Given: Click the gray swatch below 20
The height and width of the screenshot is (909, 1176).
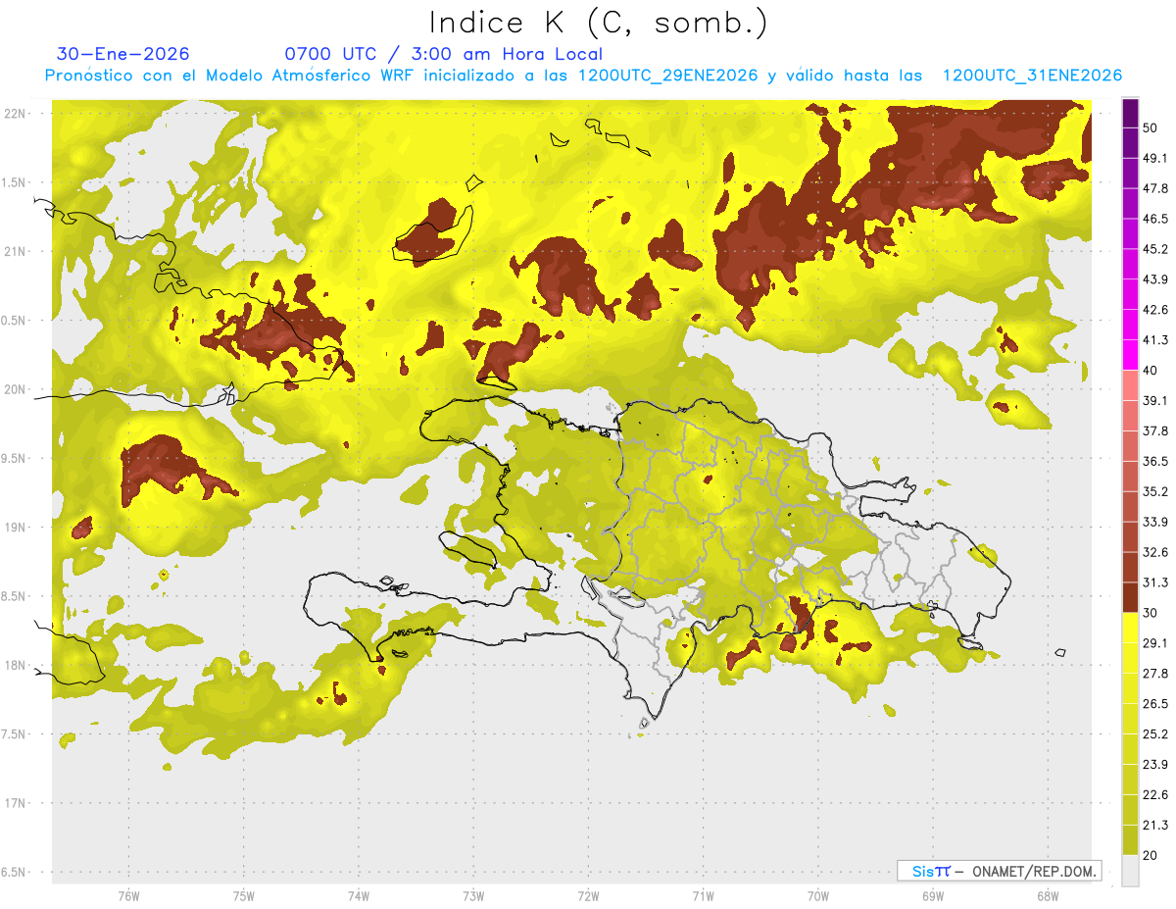Looking at the screenshot, I should [x=1130, y=871].
